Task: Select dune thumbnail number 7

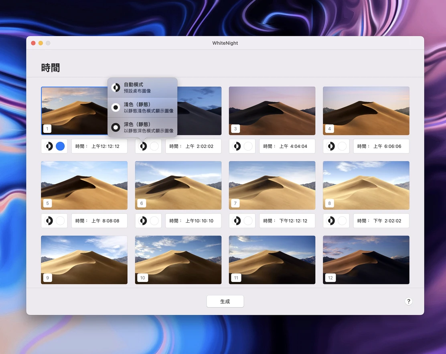Action: [272, 185]
